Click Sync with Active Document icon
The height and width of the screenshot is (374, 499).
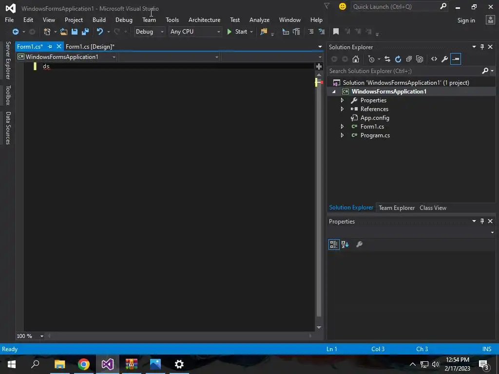387,59
